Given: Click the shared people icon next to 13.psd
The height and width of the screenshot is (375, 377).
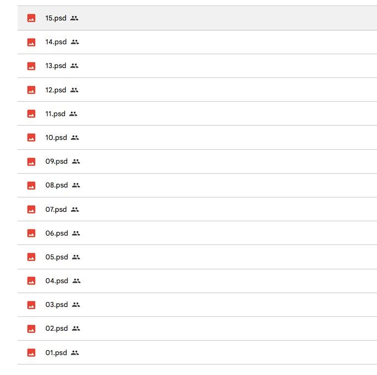Looking at the screenshot, I should click(75, 66).
